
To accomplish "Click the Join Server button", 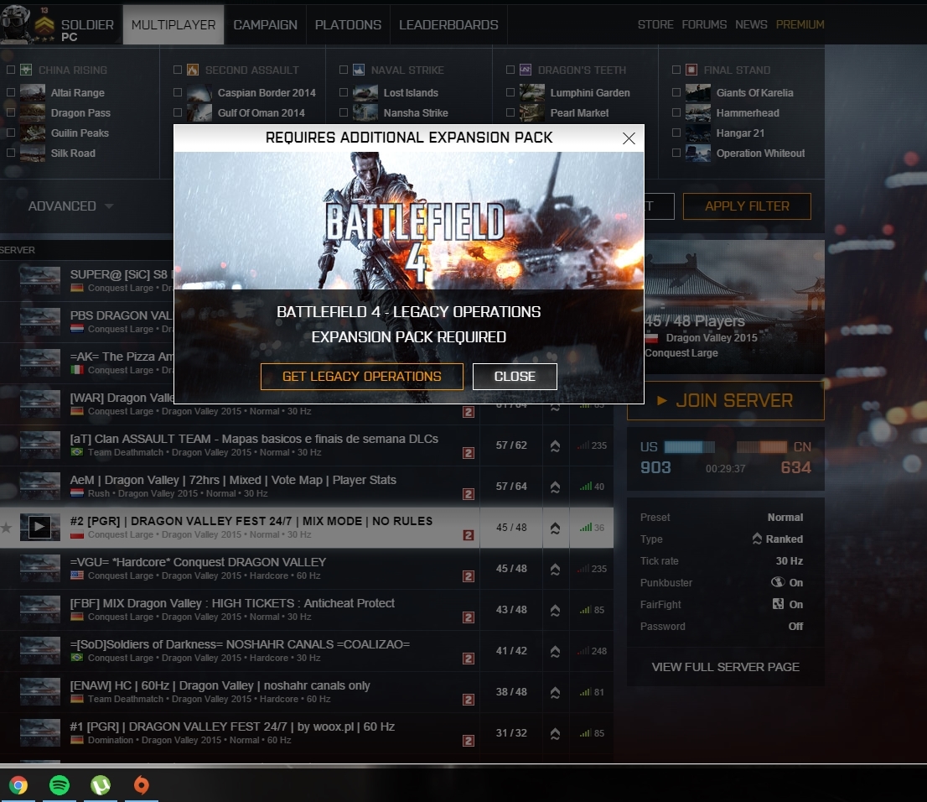I will pos(725,401).
